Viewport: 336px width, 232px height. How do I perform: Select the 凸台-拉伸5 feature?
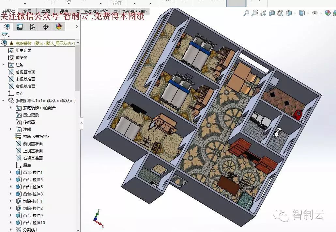coord(33,180)
